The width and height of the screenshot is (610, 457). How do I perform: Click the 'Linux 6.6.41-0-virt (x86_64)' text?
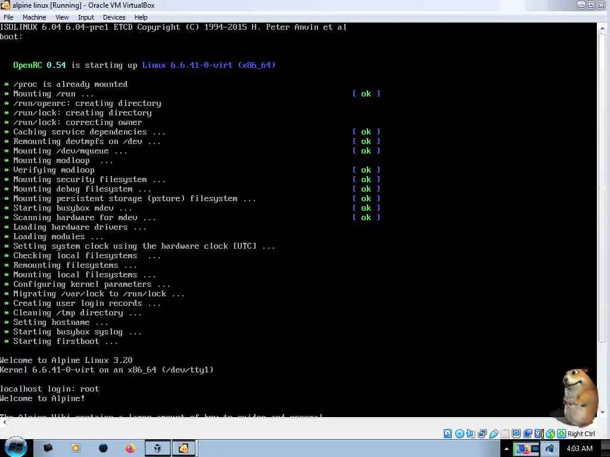point(208,65)
